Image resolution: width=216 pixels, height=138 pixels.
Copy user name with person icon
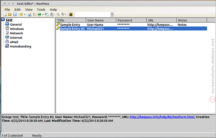pos(30,15)
